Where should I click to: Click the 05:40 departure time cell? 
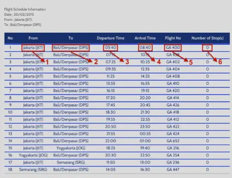[110, 47]
